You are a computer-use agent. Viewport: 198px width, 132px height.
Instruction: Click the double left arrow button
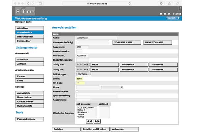89,121
